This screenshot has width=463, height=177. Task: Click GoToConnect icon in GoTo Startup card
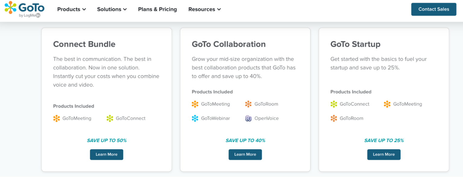click(x=334, y=104)
